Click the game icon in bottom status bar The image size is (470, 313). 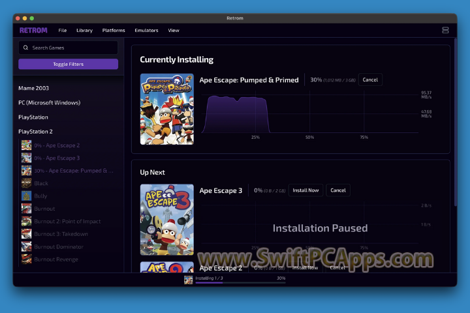pyautogui.click(x=188, y=280)
